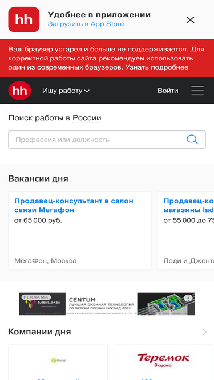The image size is (214, 380).
Task: Tap the hh app icon in the banner
Action: pyautogui.click(x=24, y=19)
